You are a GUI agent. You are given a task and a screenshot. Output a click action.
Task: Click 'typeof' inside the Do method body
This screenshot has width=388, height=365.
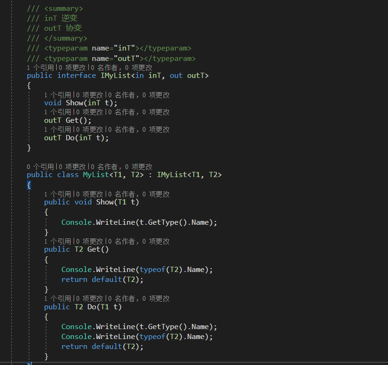[x=153, y=337]
